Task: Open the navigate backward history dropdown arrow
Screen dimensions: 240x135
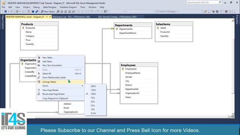Action: pos(8,12)
